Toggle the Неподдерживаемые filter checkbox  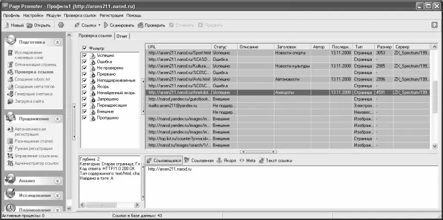coord(84,80)
